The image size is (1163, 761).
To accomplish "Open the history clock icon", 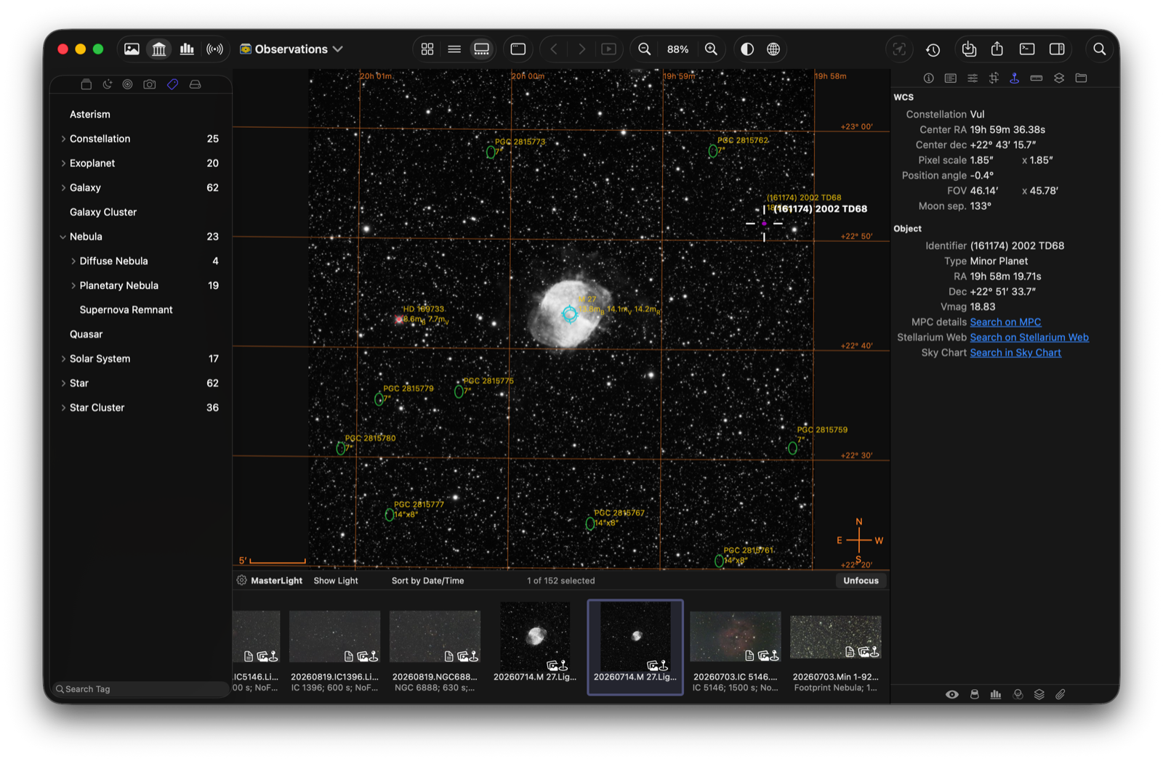I will [933, 49].
